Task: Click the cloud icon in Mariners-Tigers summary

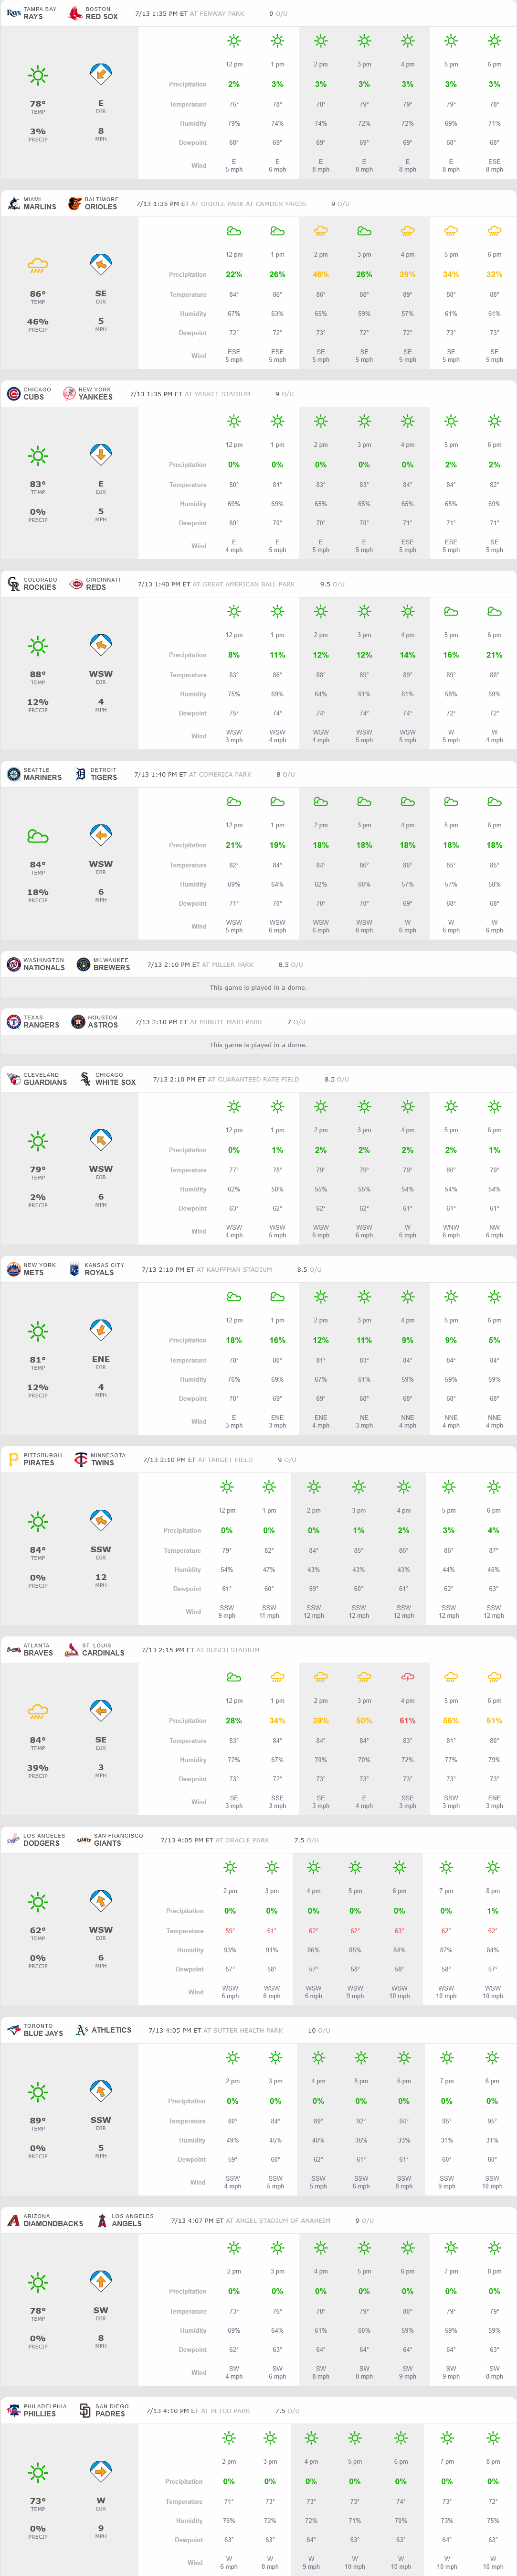Action: pyautogui.click(x=38, y=836)
